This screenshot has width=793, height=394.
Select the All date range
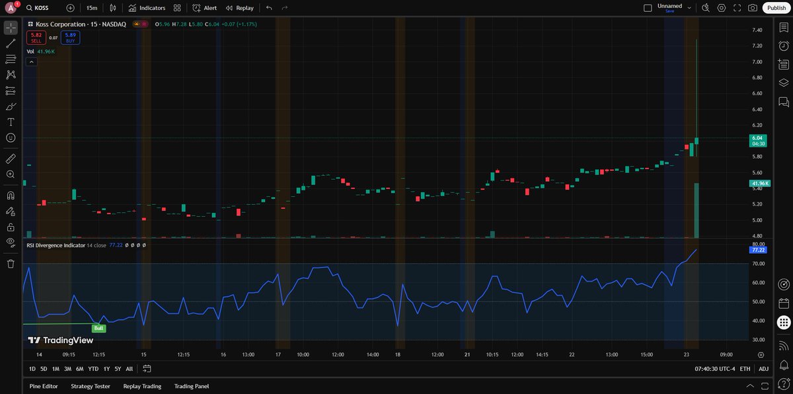[129, 369]
